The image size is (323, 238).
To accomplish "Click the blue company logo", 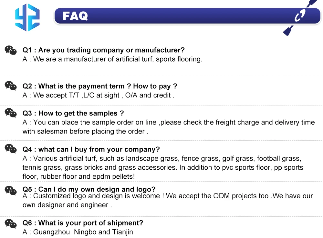I will pyautogui.click(x=27, y=17).
